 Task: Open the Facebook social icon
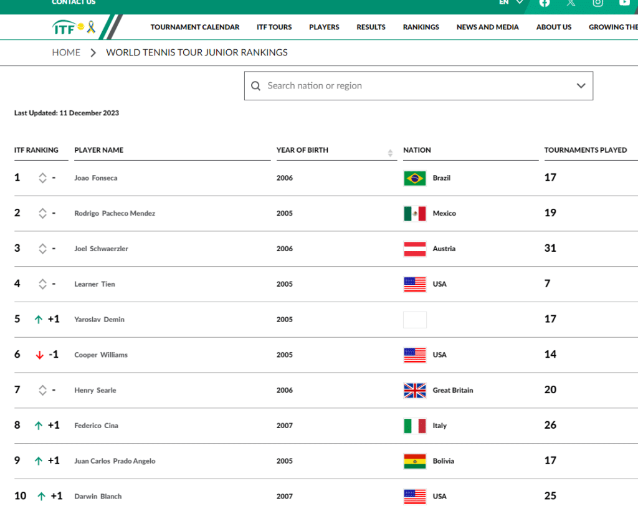point(545,2)
